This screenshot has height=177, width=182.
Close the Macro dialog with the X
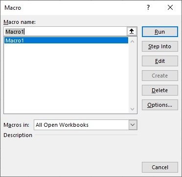pos(170,8)
